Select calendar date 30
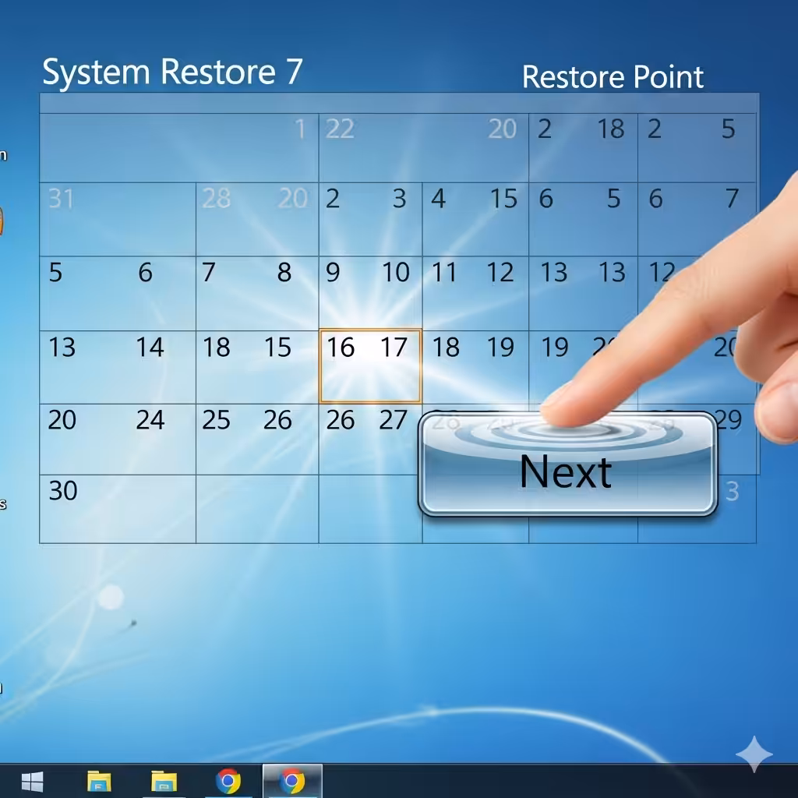Screen dimensions: 798x798 point(63,491)
